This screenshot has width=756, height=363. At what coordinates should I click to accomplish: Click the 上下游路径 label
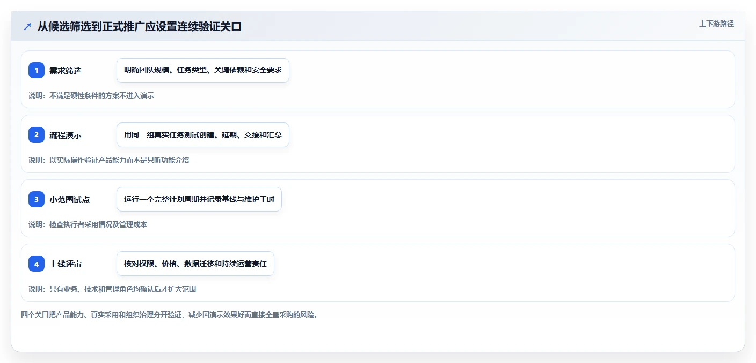click(716, 24)
